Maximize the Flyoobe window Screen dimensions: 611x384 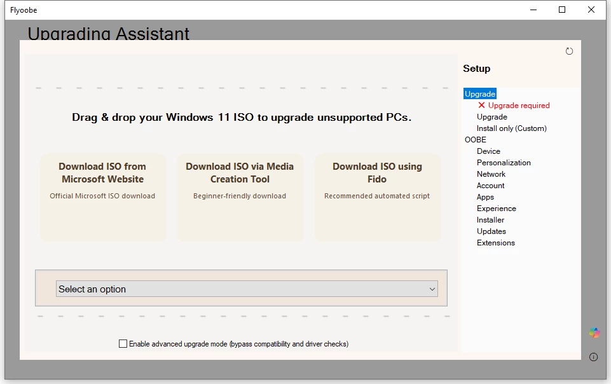pos(562,10)
